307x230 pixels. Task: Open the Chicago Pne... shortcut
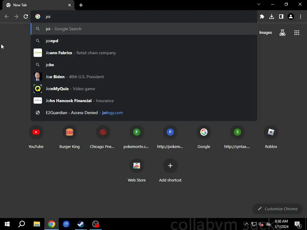coord(103,137)
